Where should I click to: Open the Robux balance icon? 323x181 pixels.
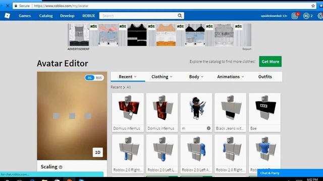tap(306, 16)
